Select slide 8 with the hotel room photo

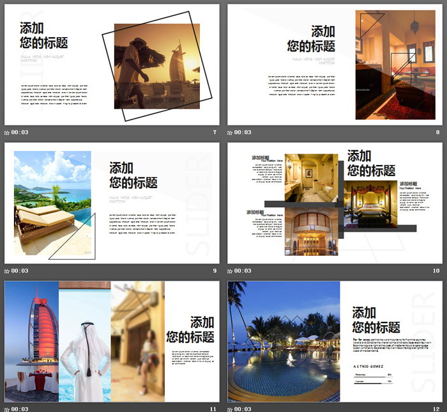point(335,65)
